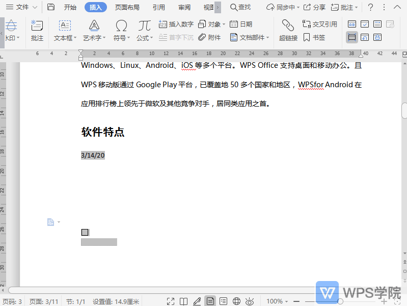
Task: Click the protect form lock icon
Action: [x=377, y=37]
